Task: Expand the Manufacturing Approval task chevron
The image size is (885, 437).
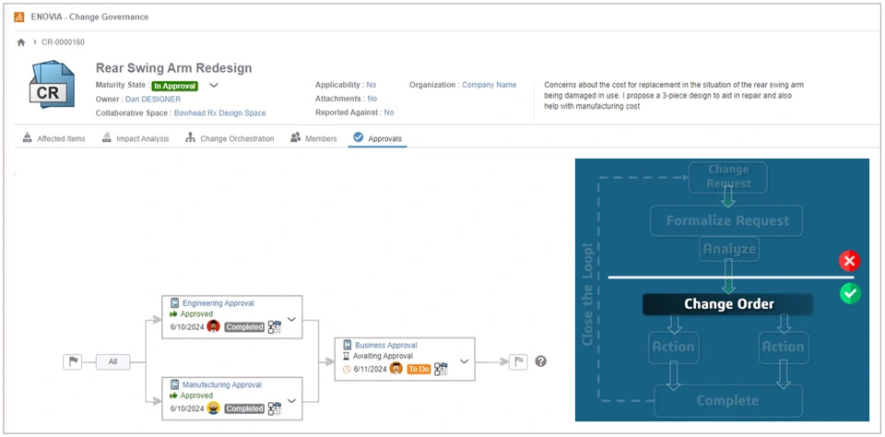Action: [x=291, y=401]
